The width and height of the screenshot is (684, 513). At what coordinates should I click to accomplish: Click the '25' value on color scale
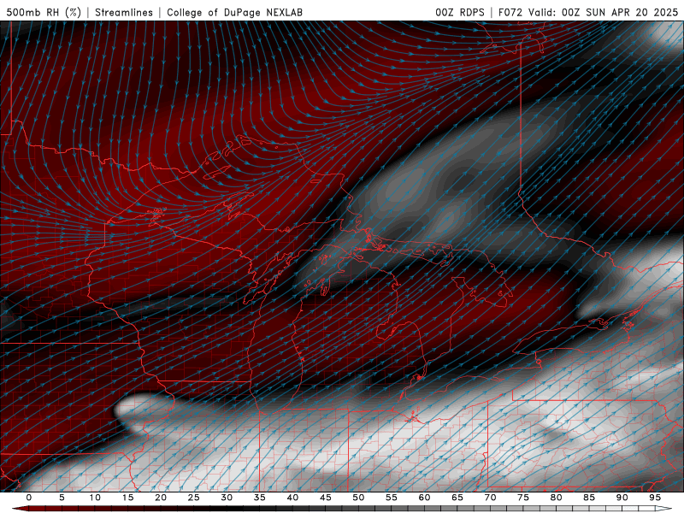[x=194, y=498]
